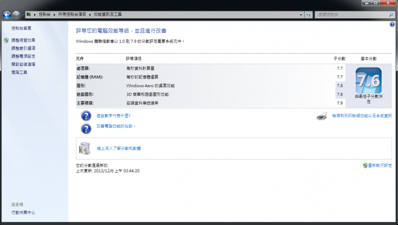Click the Forward navigation arrow
Image resolution: width=398 pixels, height=225 pixels.
pos(16,15)
